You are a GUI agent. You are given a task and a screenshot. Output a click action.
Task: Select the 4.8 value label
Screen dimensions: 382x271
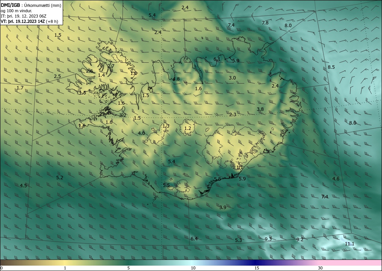(176, 79)
